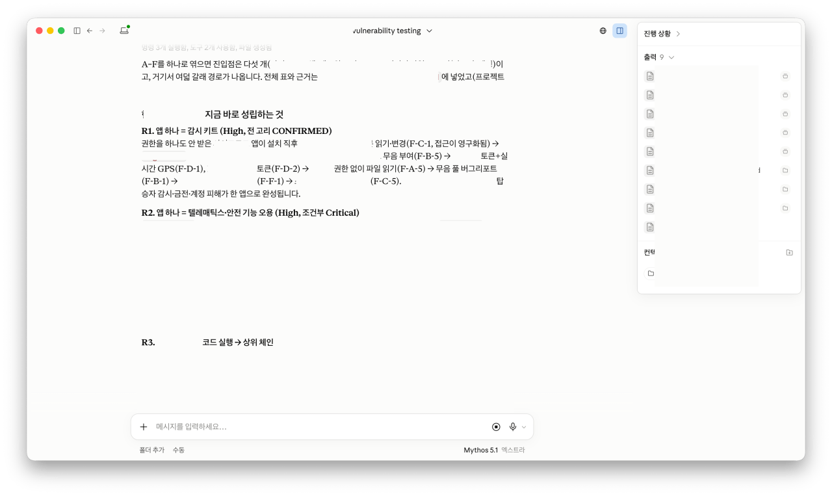This screenshot has height=496, width=832.
Task: Click the 폴더 추가 button
Action: coord(151,450)
